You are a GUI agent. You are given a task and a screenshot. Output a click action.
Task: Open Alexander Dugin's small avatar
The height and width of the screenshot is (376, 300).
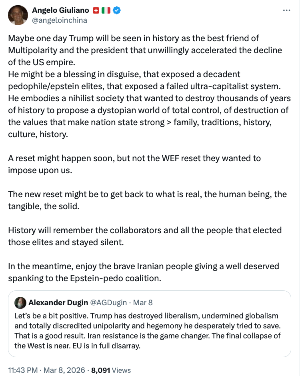(x=20, y=302)
